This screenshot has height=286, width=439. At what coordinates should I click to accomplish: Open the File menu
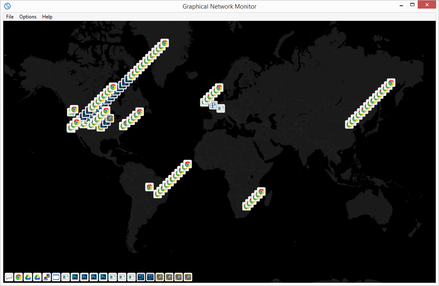coord(10,17)
